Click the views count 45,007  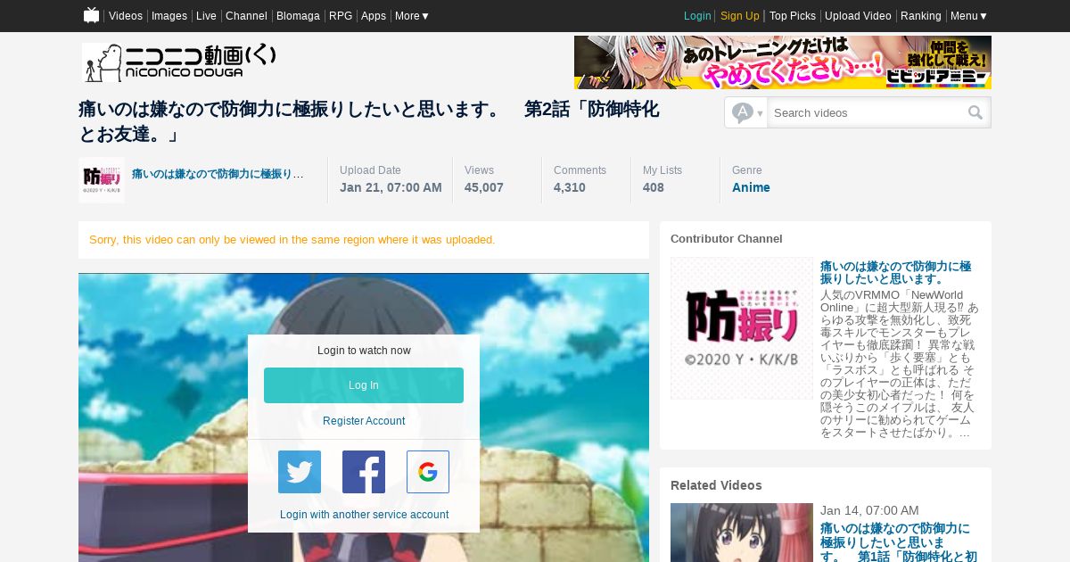[x=484, y=187]
